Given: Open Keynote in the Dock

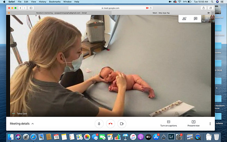Looking at the screenshot, I should click(x=125, y=137).
